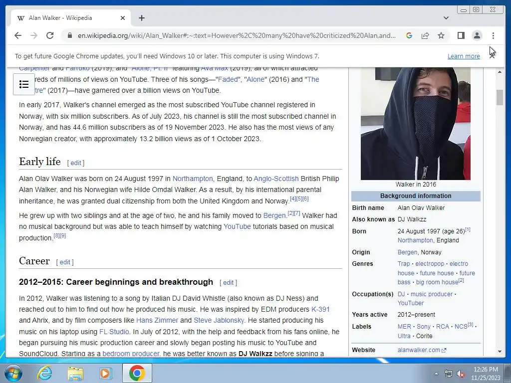Viewport: 511px width, 383px height.
Task: Open the big room house genre link
Action: (x=437, y=282)
